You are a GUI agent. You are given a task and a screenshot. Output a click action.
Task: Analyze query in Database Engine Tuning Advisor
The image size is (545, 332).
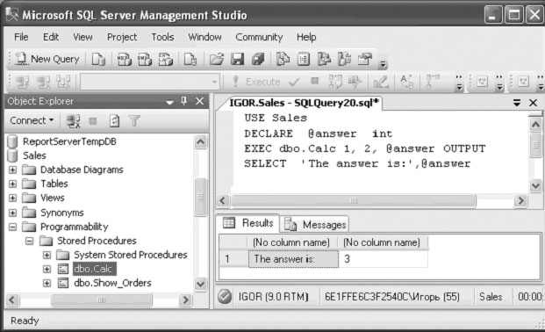(x=355, y=83)
